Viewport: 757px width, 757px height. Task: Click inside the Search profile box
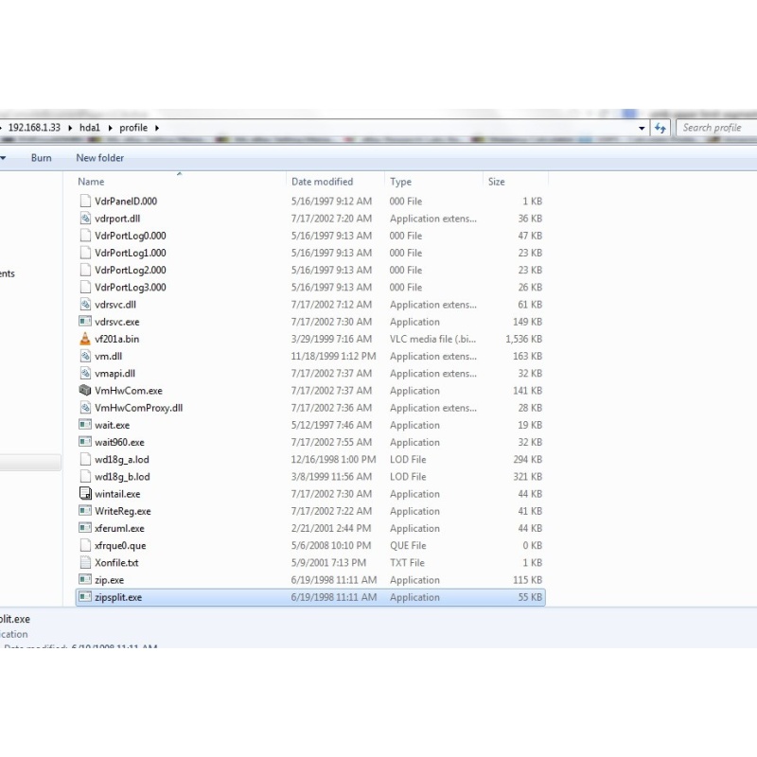[x=714, y=128]
